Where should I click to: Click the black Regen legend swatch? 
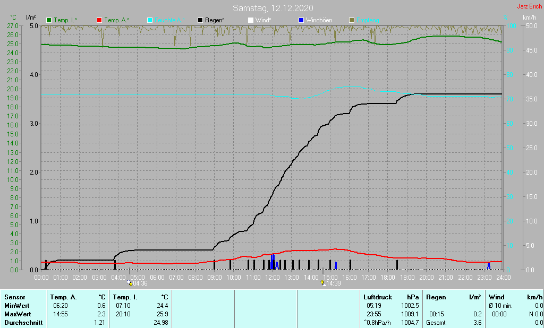coord(200,21)
